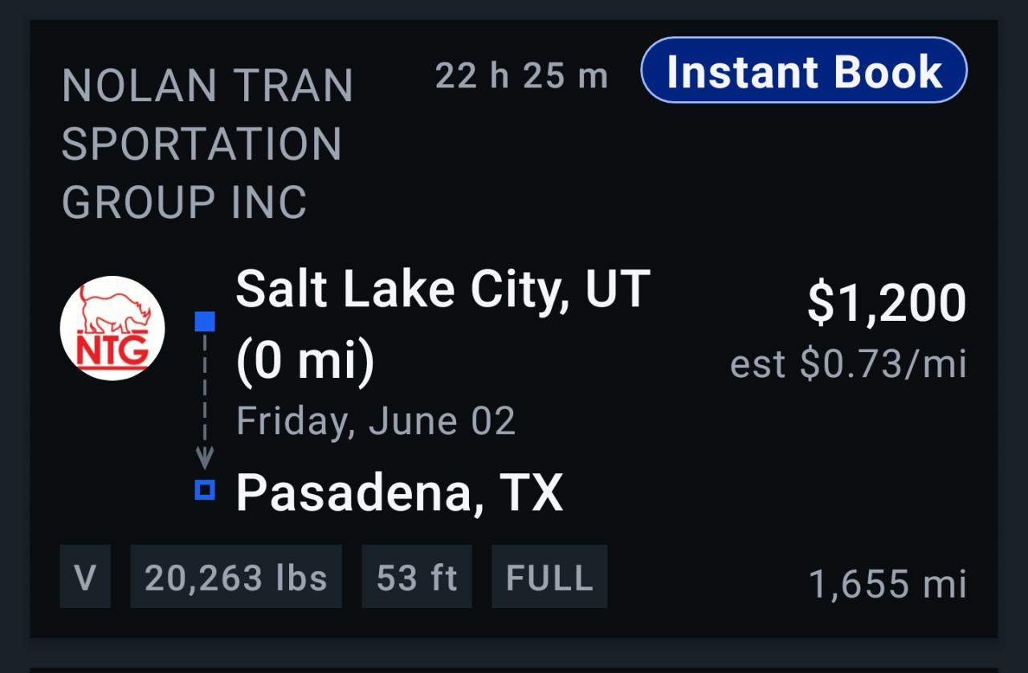The image size is (1028, 673).
Task: Click the Instant Book button
Action: pos(804,71)
